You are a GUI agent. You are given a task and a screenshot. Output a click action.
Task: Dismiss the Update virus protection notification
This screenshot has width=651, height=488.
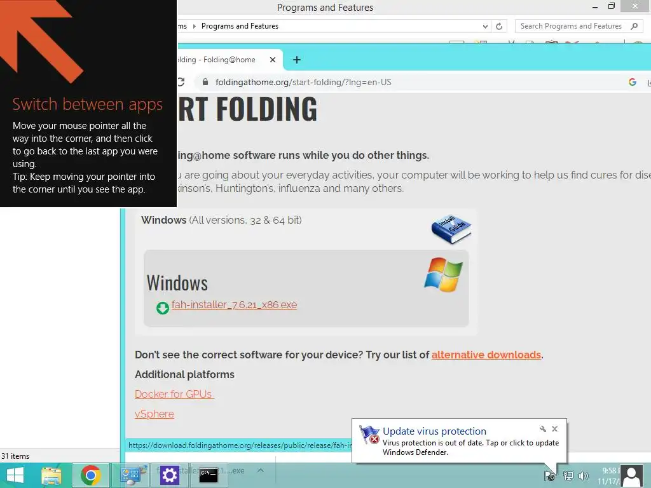[554, 429]
